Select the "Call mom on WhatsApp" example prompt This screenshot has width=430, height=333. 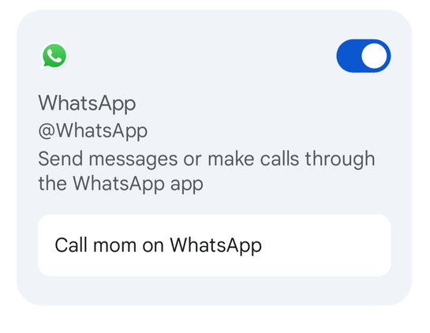click(215, 245)
